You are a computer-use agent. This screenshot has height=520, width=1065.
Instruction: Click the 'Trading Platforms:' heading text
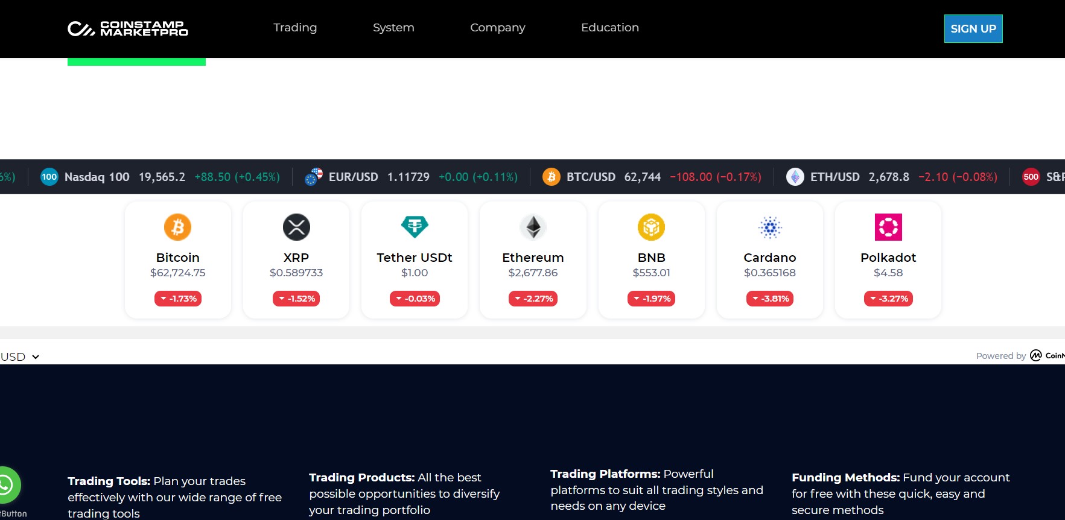(605, 474)
